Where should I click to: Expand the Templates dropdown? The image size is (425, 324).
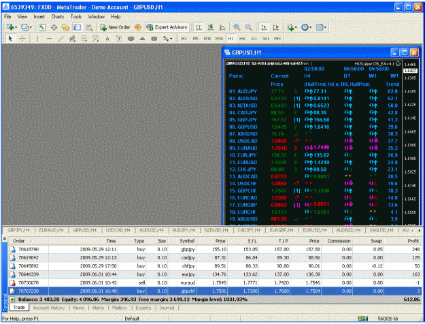[321, 27]
